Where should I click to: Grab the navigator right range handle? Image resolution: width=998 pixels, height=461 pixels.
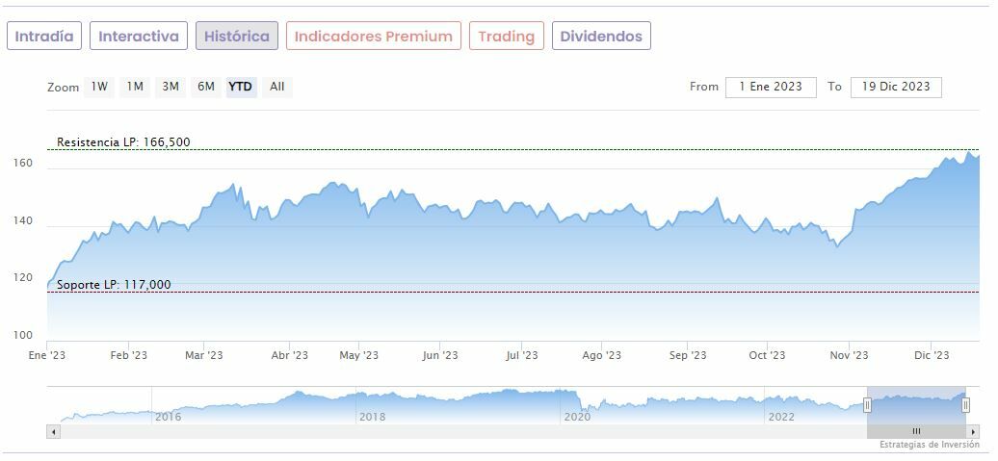965,405
